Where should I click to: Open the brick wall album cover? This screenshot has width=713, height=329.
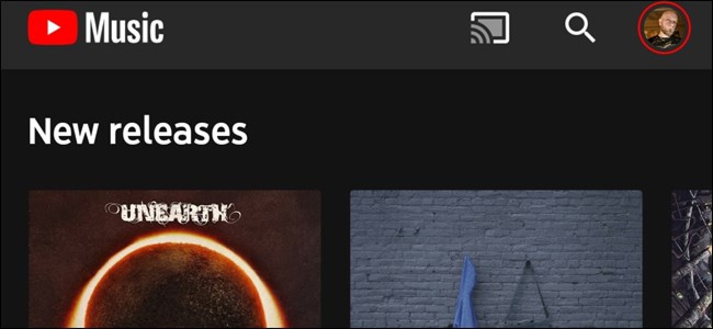tap(496, 259)
